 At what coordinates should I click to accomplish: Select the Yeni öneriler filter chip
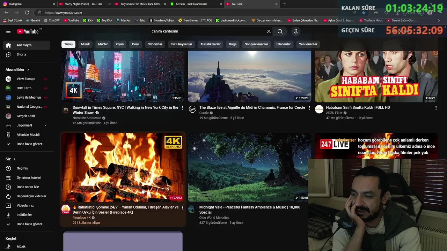click(308, 44)
